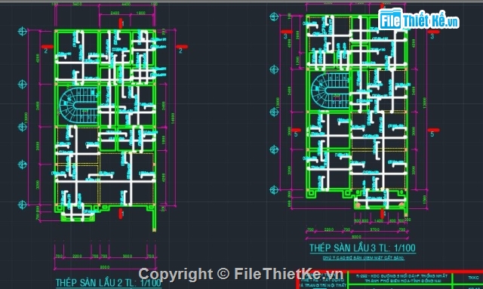This screenshot has height=289, width=483.
Task: Select section marker 3 right of LẦU 3 plan
Action: tap(433, 34)
